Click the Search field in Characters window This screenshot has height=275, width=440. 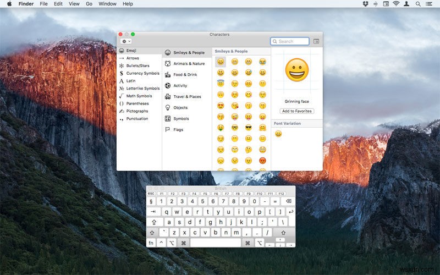pyautogui.click(x=290, y=41)
